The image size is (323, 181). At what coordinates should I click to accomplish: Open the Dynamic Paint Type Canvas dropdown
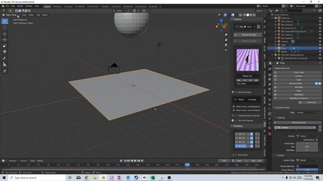[x=307, y=113]
